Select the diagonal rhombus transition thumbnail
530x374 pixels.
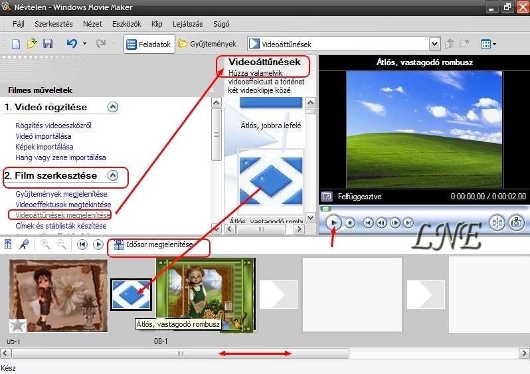(x=271, y=181)
